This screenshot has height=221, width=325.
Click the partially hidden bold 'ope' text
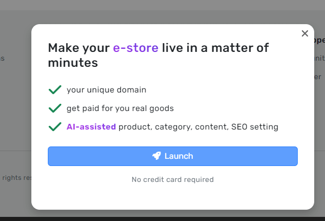tap(319, 40)
